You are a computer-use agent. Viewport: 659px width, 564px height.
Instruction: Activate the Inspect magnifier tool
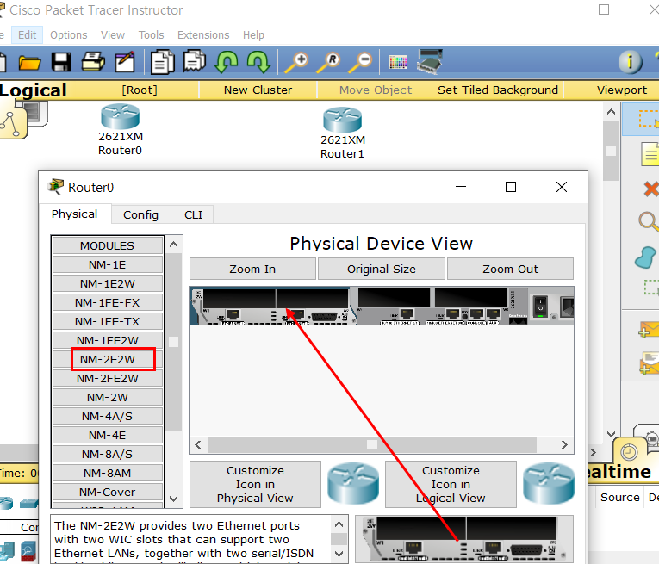(x=649, y=221)
